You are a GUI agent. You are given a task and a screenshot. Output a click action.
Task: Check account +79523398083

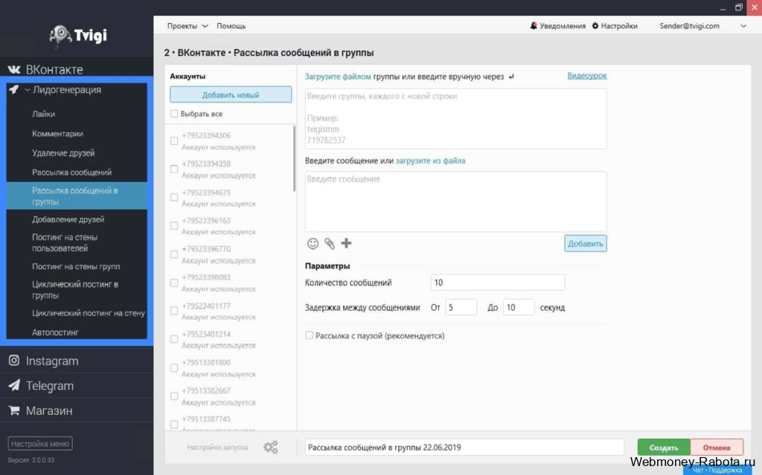pos(174,282)
